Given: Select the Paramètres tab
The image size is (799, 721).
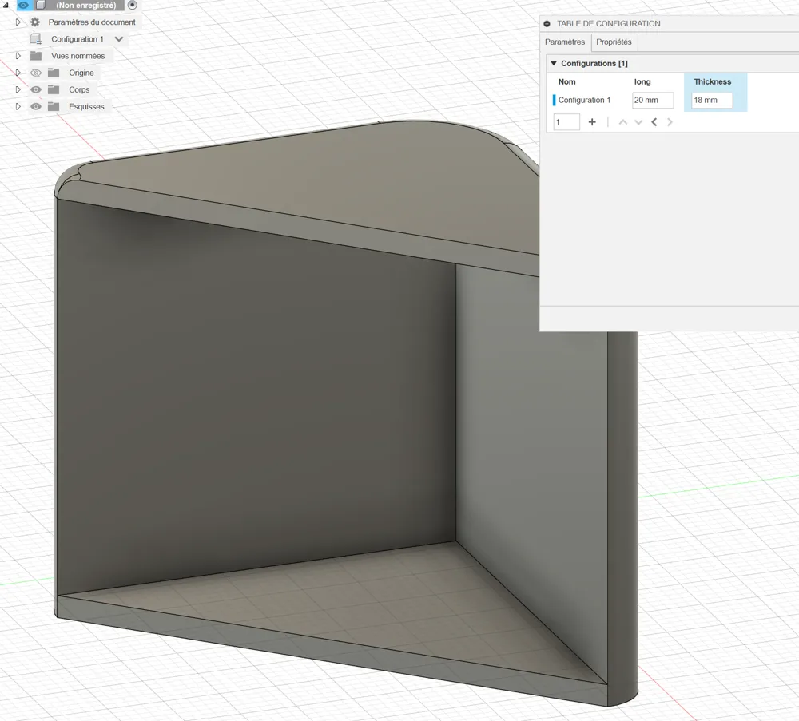Looking at the screenshot, I should point(565,42).
